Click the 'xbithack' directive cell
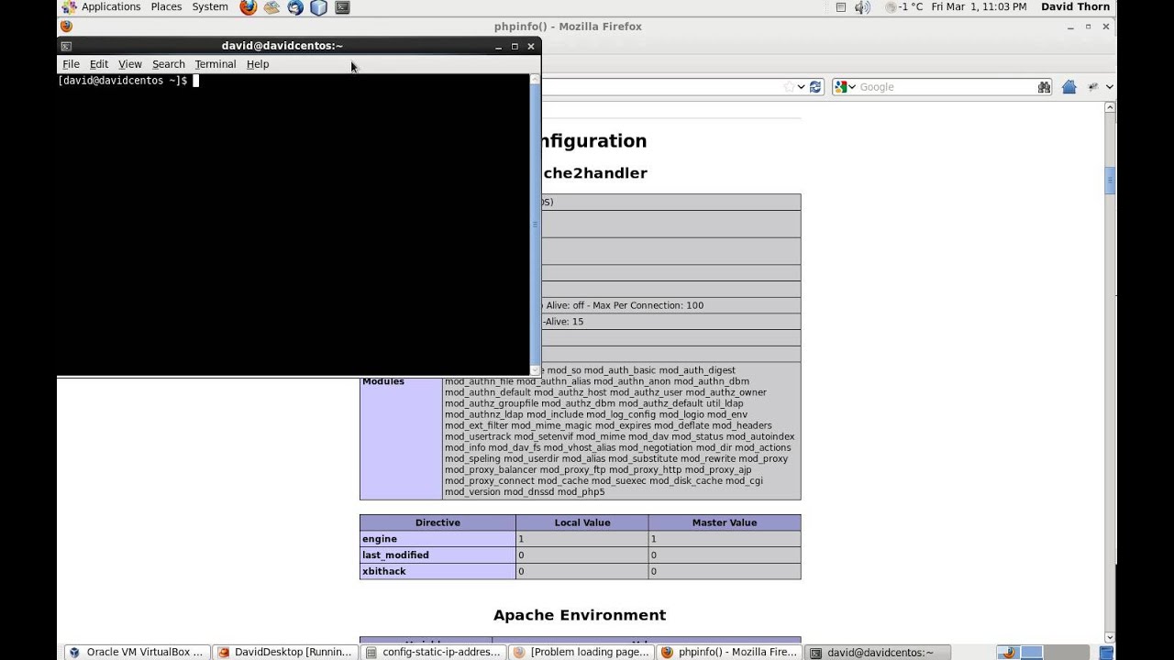This screenshot has width=1174, height=660. coord(437,571)
